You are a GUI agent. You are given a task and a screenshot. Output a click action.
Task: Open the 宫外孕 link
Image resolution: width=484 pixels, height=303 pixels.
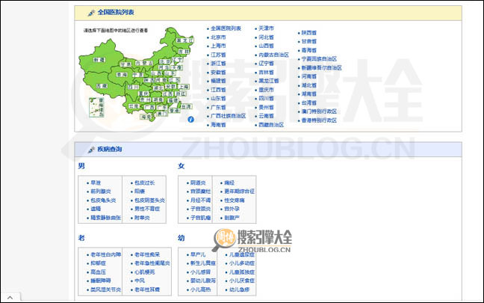[x=232, y=209]
